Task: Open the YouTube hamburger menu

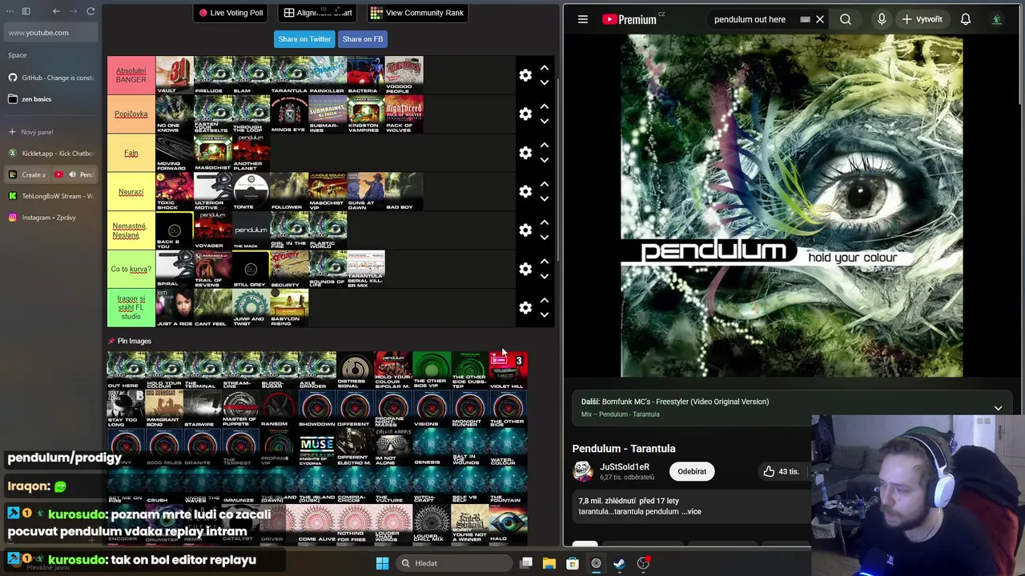Action: pos(583,19)
